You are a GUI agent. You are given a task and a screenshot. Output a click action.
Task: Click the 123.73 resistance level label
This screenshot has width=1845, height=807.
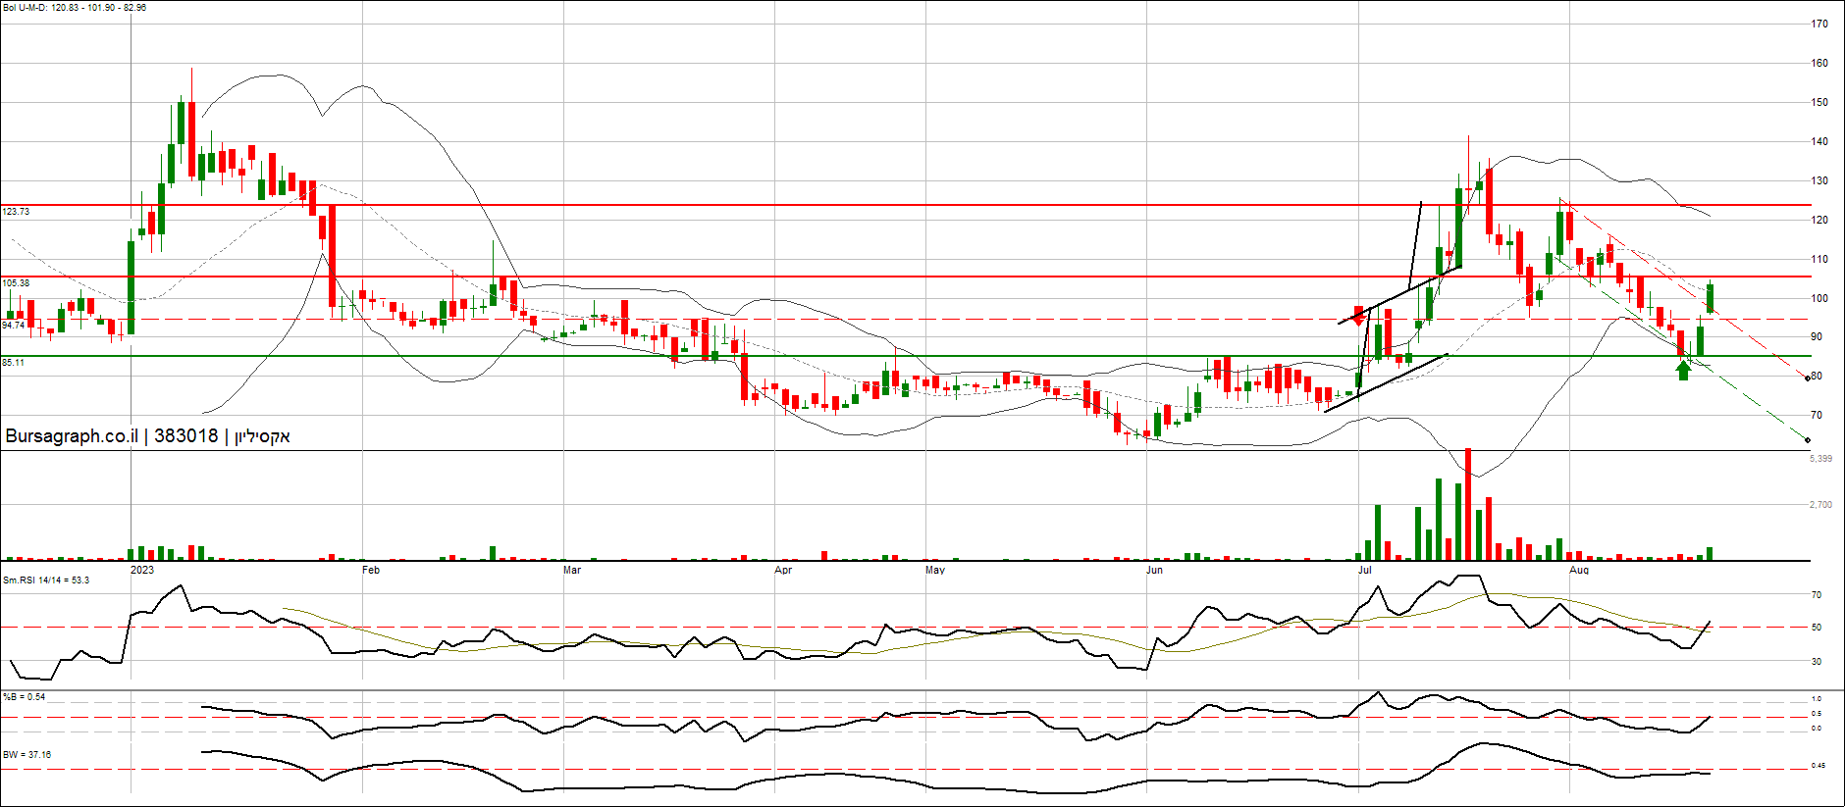coord(17,212)
